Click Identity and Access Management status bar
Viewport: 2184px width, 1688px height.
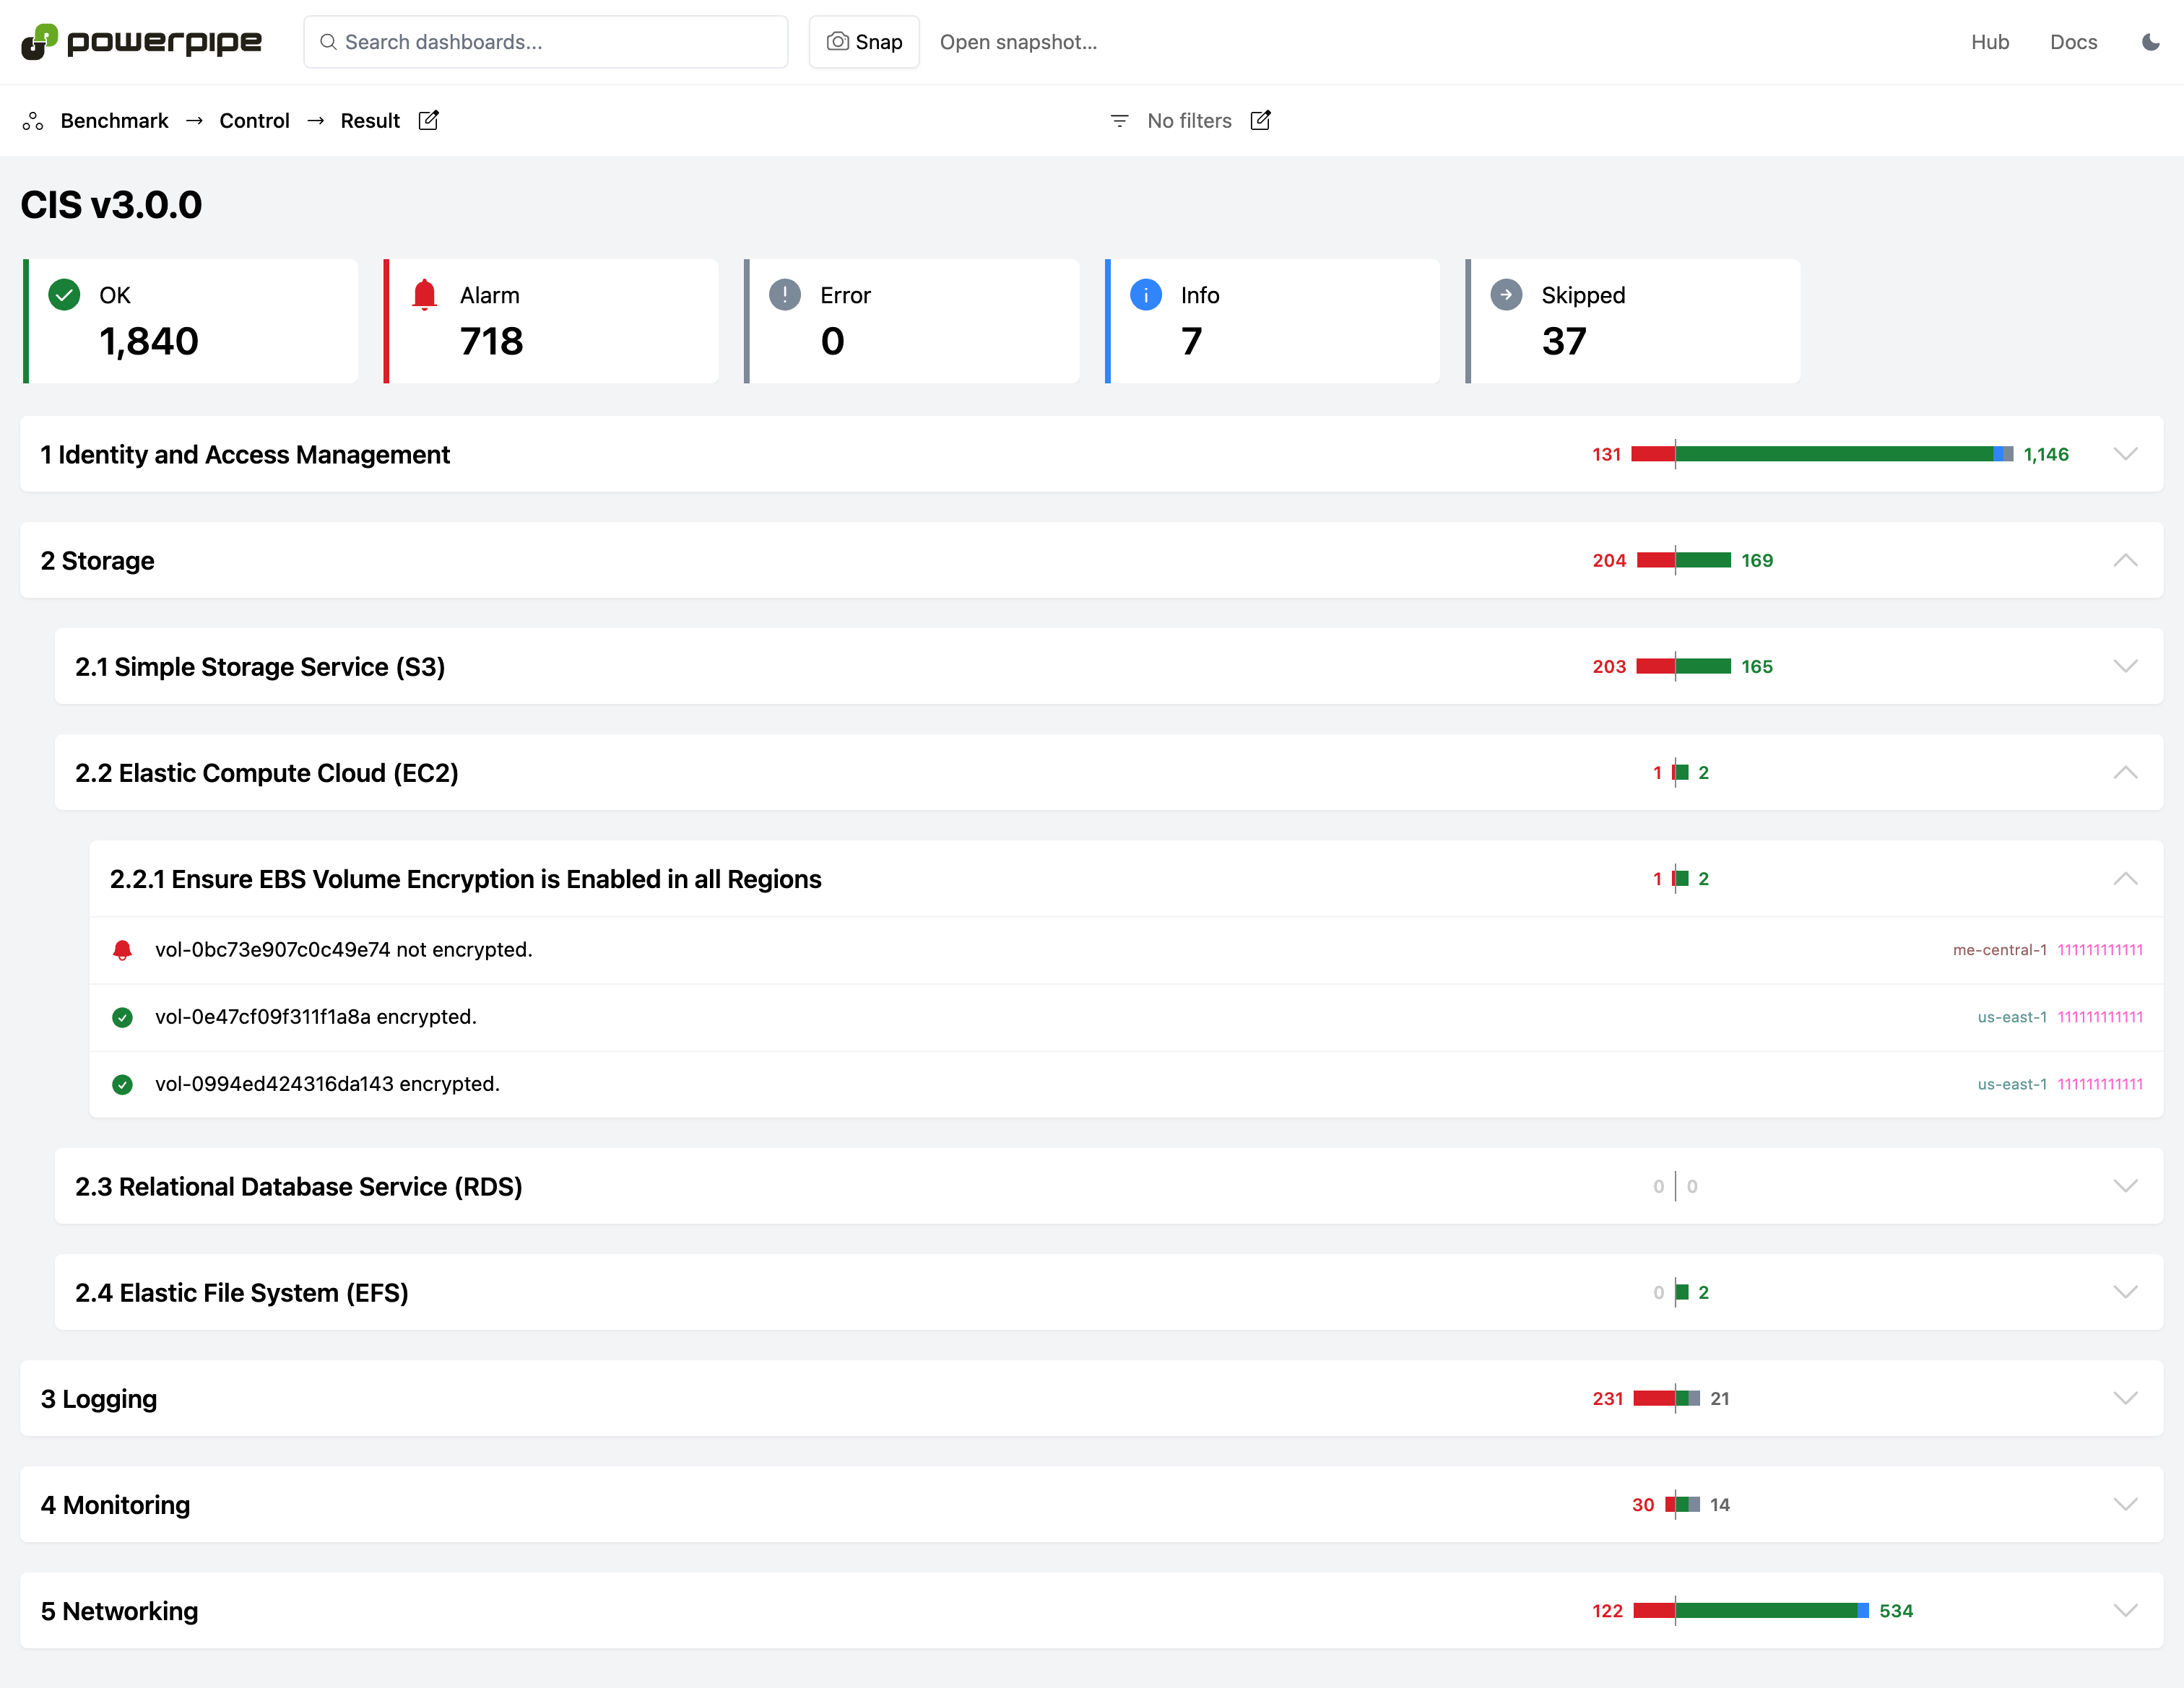pyautogui.click(x=1822, y=453)
